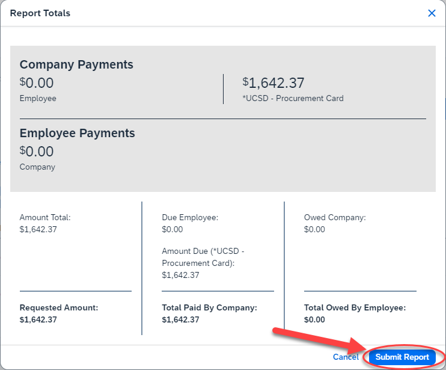Select the Employee Payments heading

click(x=77, y=133)
